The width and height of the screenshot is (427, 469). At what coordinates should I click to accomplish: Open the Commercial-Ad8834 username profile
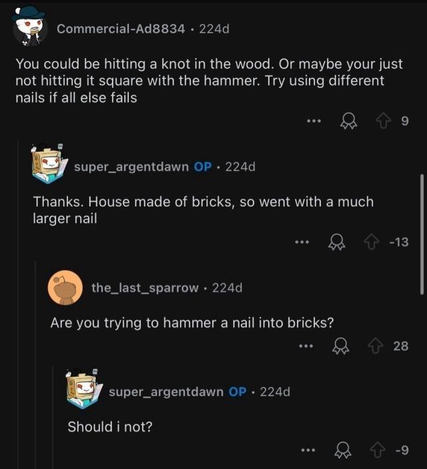tap(119, 29)
